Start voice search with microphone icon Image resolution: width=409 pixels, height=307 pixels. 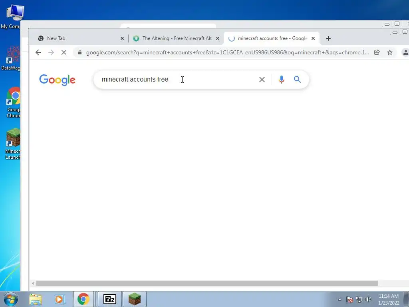click(282, 80)
